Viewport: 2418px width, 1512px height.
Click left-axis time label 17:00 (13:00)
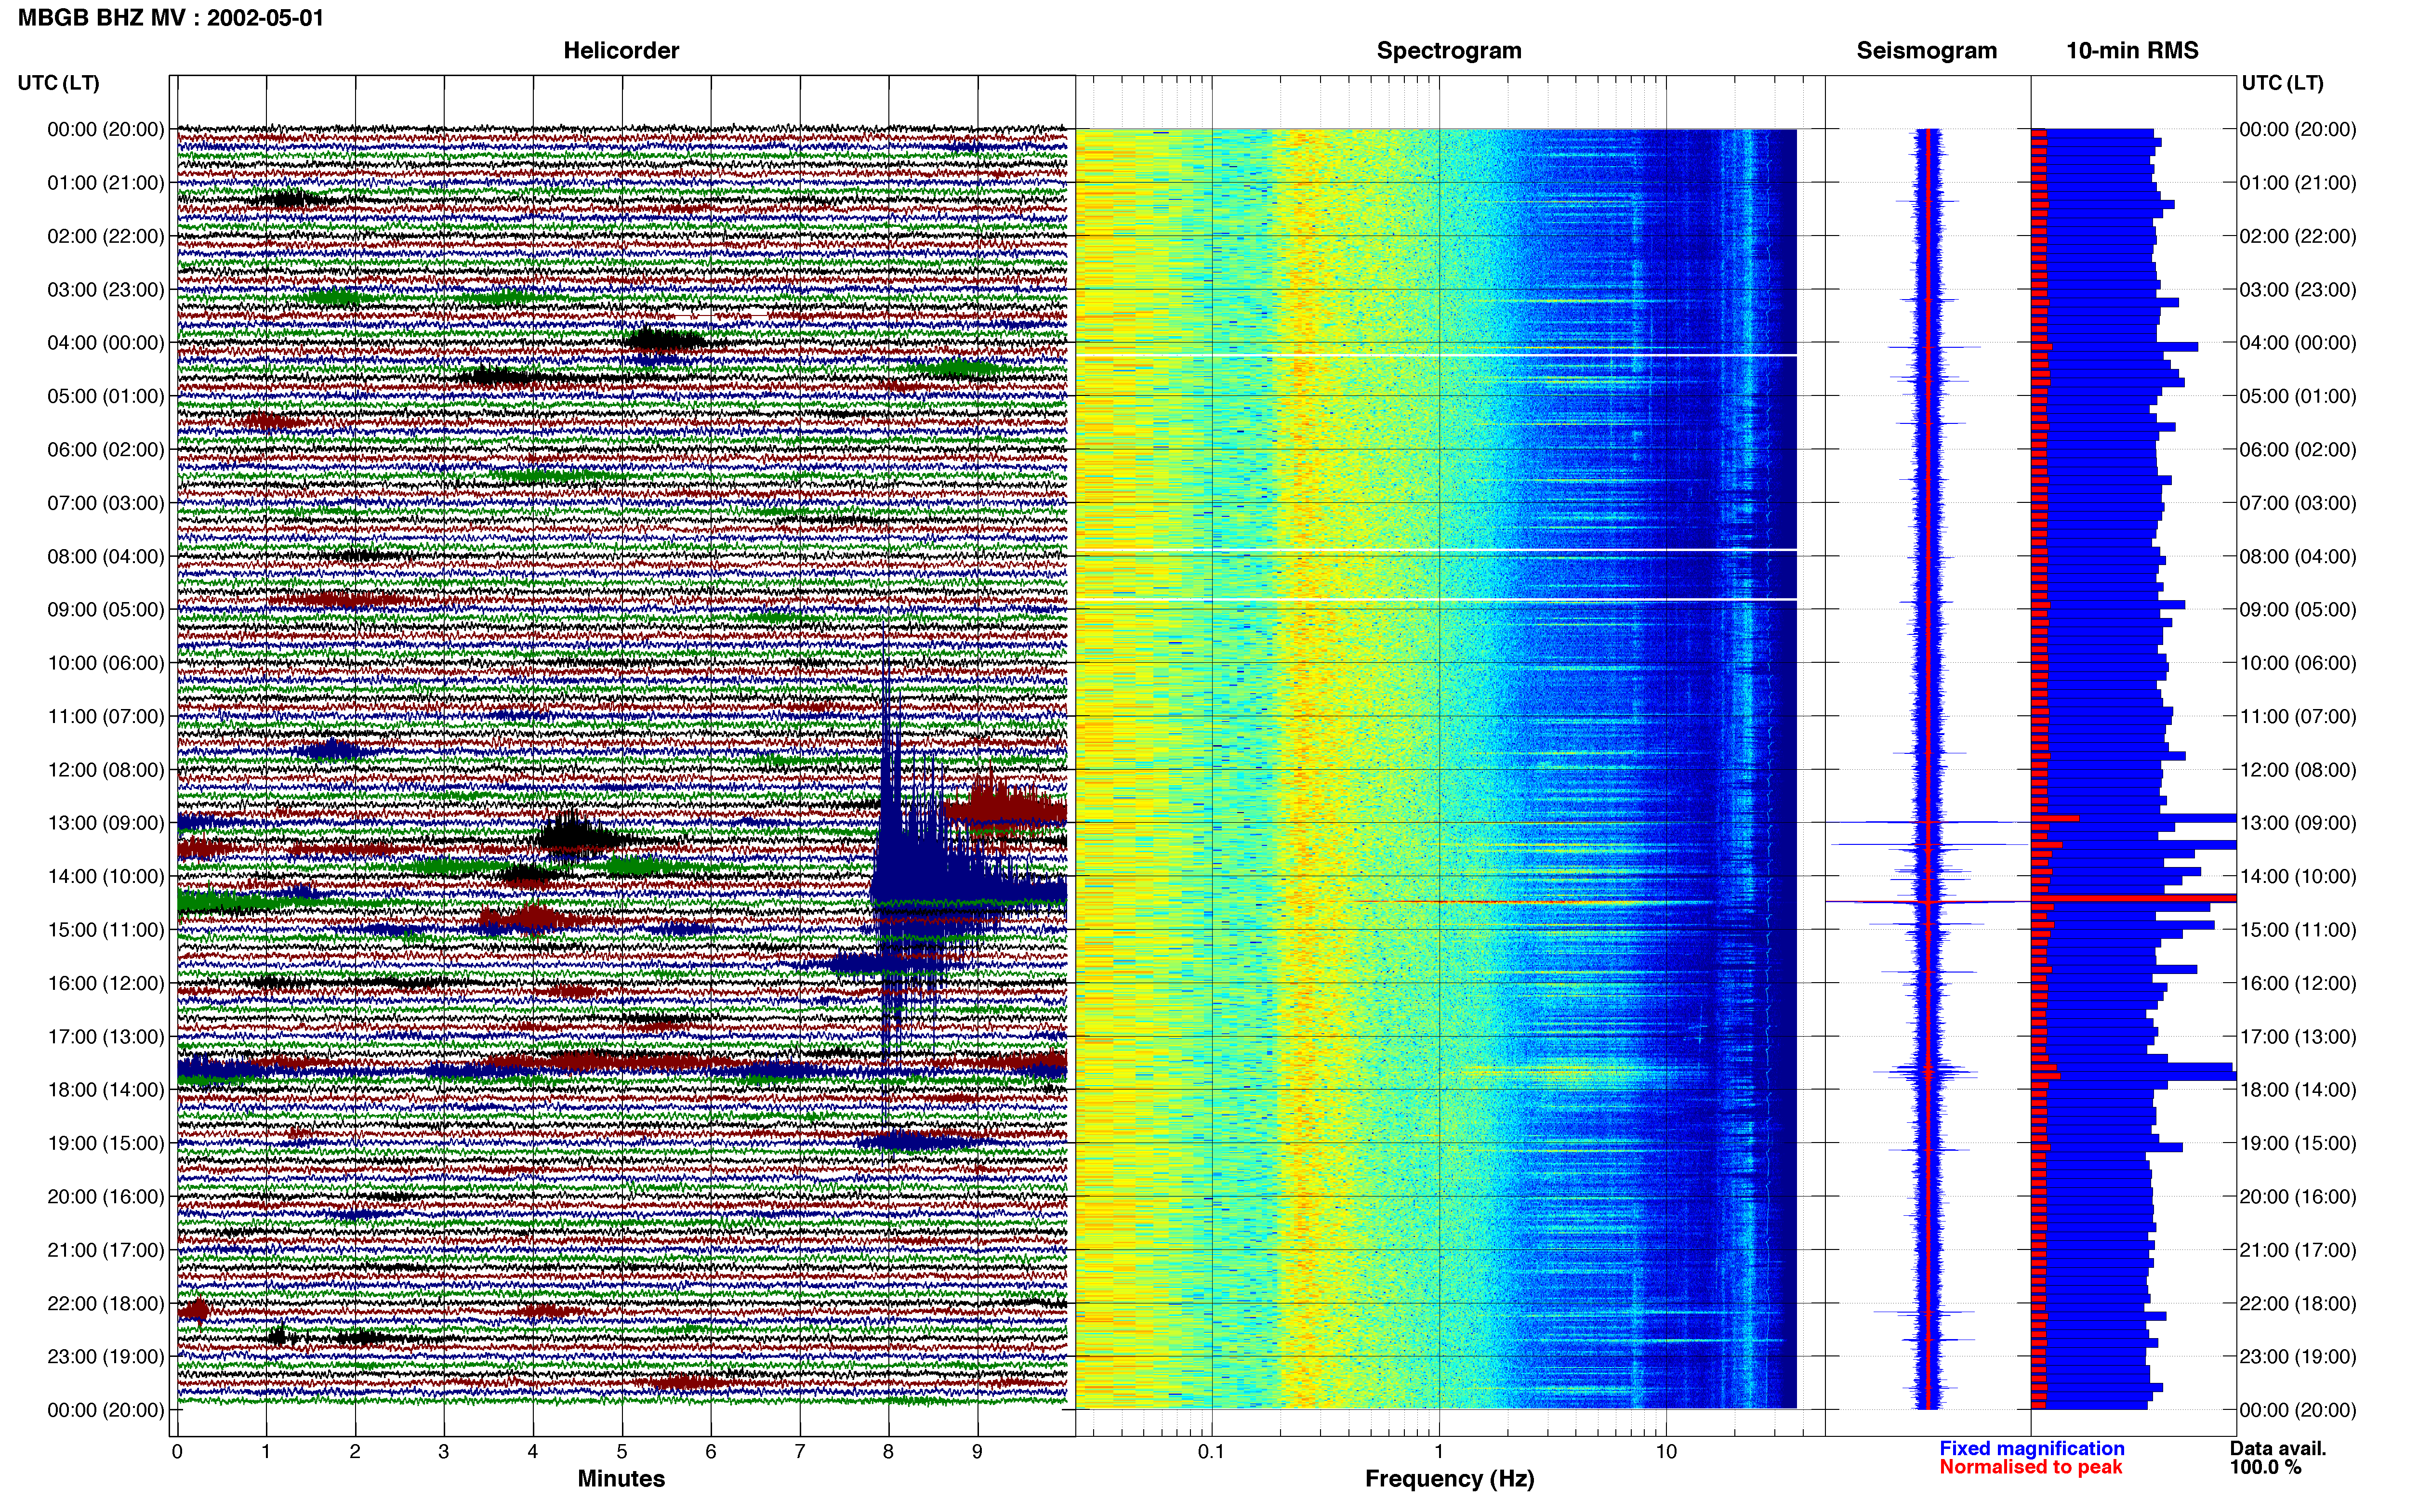[106, 1036]
